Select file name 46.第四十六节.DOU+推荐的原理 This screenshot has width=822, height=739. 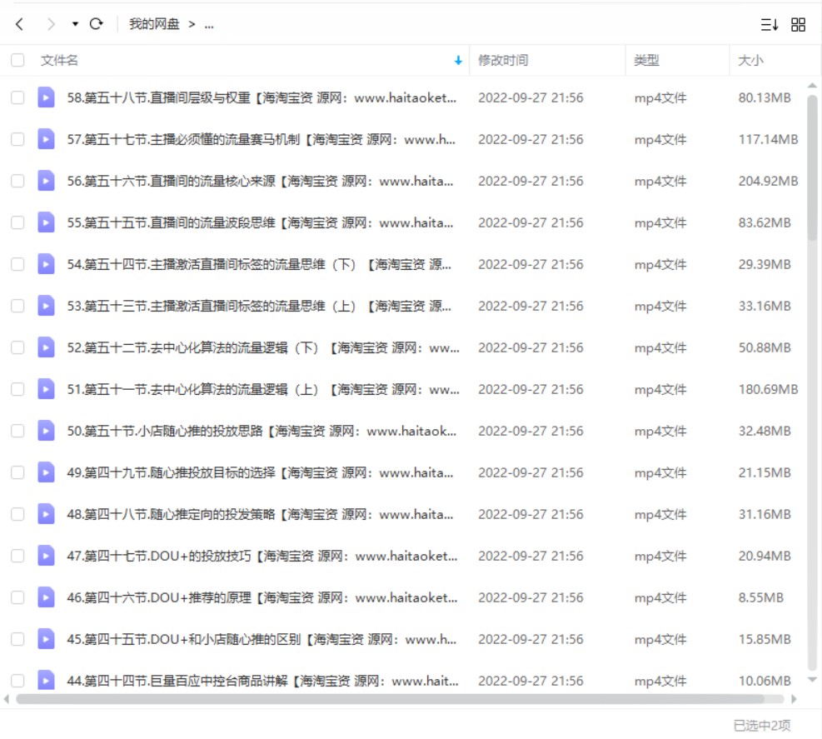click(x=262, y=597)
